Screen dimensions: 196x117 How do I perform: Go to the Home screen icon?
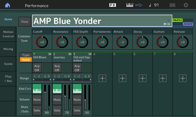[x=8, y=5]
